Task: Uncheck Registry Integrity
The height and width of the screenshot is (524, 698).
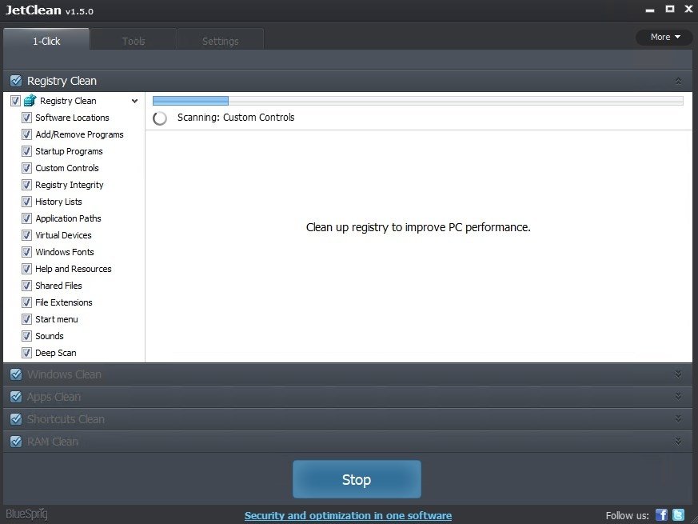Action: pyautogui.click(x=26, y=185)
